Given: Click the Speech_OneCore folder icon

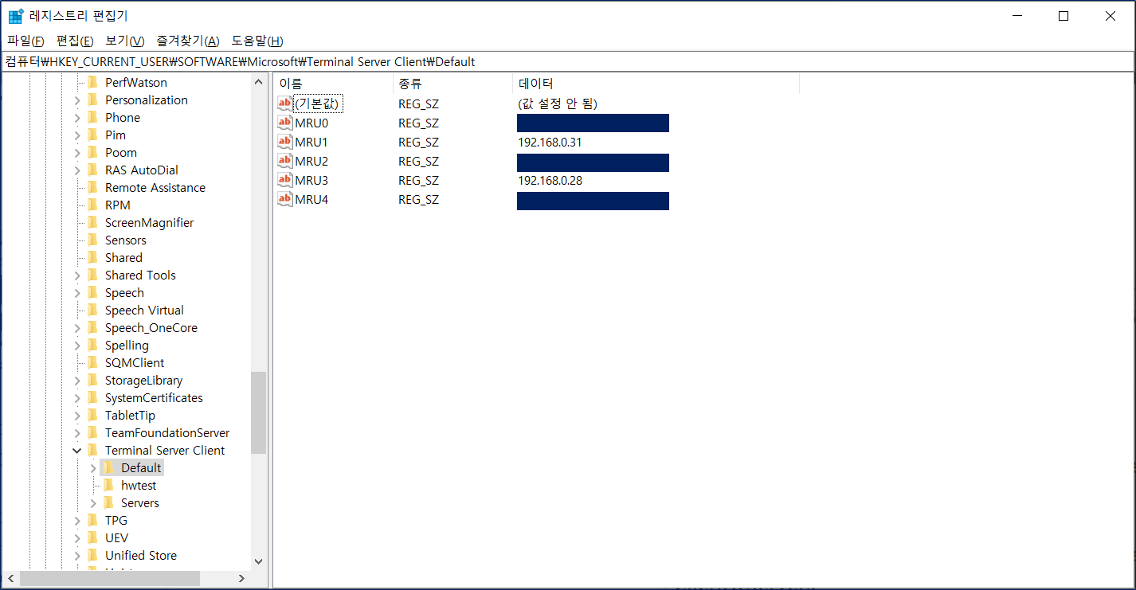Looking at the screenshot, I should point(92,327).
